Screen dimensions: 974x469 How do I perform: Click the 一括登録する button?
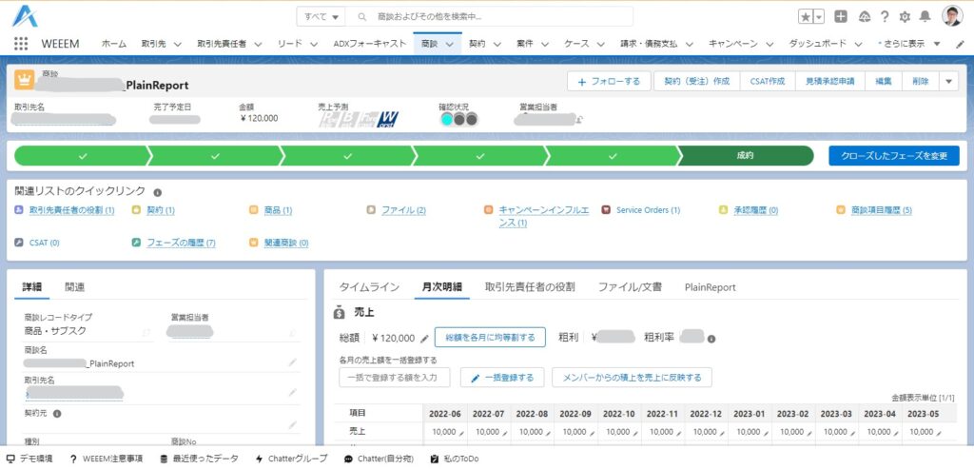click(502, 377)
